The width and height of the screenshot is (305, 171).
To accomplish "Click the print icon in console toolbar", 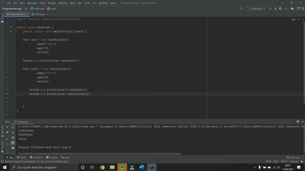I will pyautogui.click(x=13, y=148).
